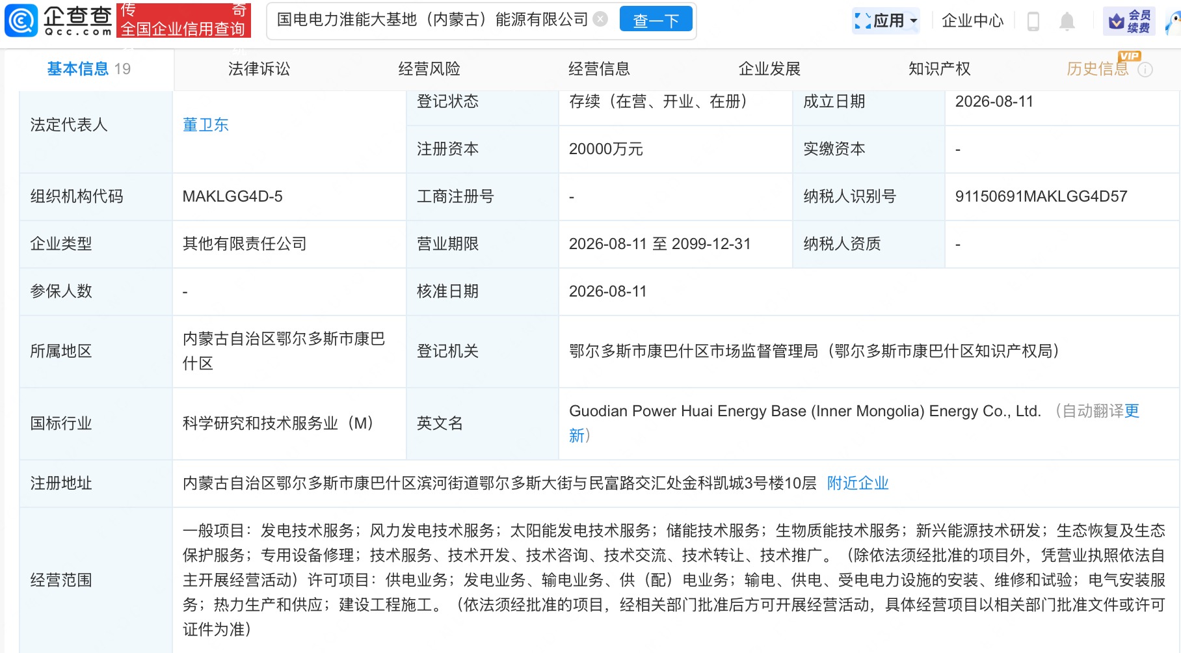This screenshot has height=653, width=1181.
Task: Open the 应用 dropdown menu
Action: pyautogui.click(x=886, y=21)
